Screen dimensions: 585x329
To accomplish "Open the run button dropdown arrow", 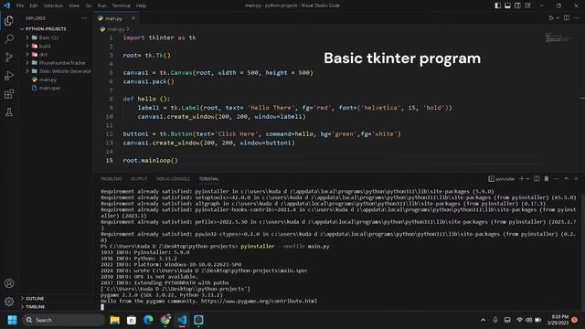I will click(x=558, y=18).
